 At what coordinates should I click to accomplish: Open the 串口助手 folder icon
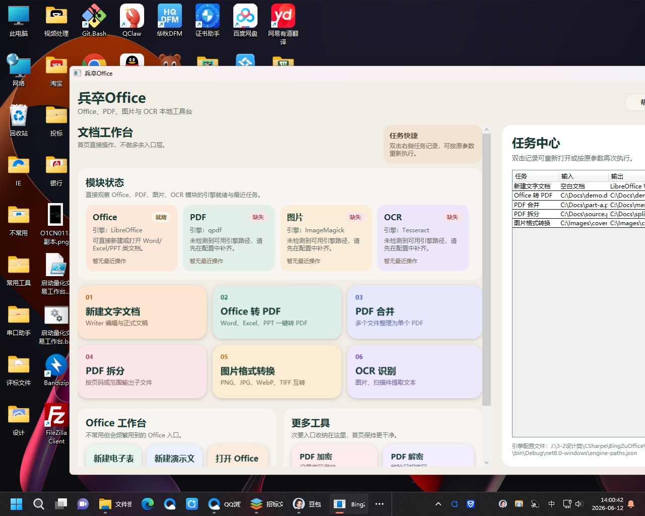point(19,319)
